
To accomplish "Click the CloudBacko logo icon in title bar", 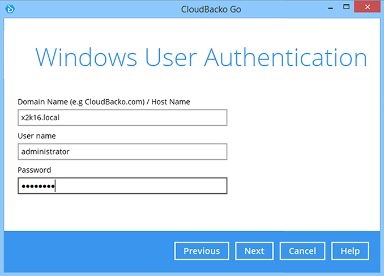I will pos(10,9).
